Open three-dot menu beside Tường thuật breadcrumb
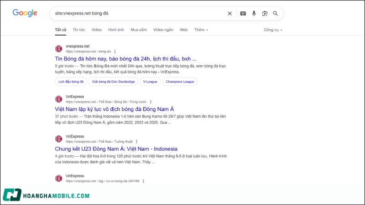The width and height of the screenshot is (365, 205). pyautogui.click(x=136, y=142)
